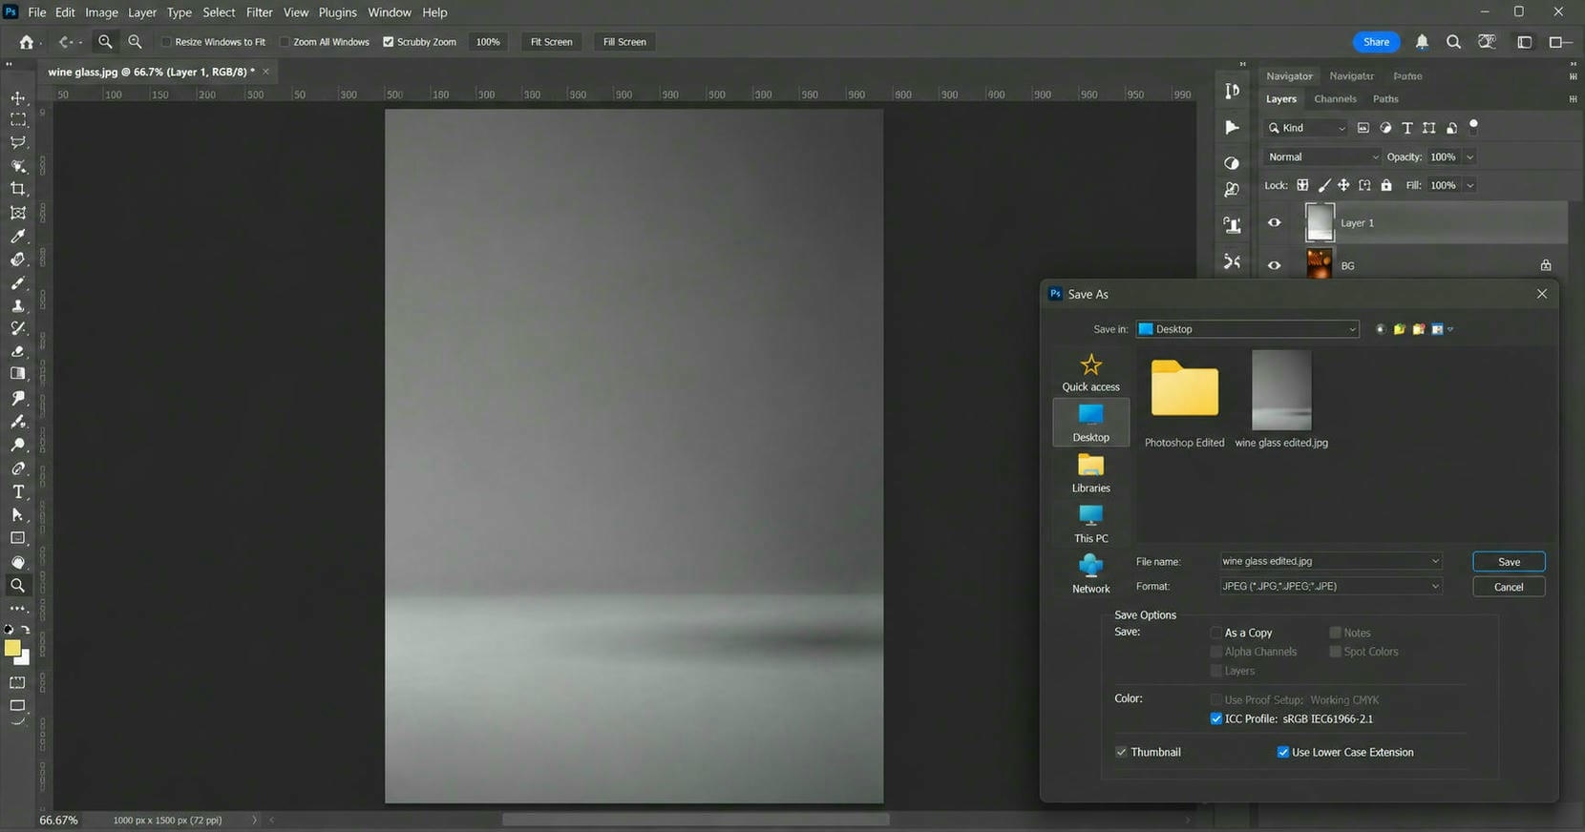Screen dimensions: 1585x832
Task: Open the white background color swatch
Action: 24,659
